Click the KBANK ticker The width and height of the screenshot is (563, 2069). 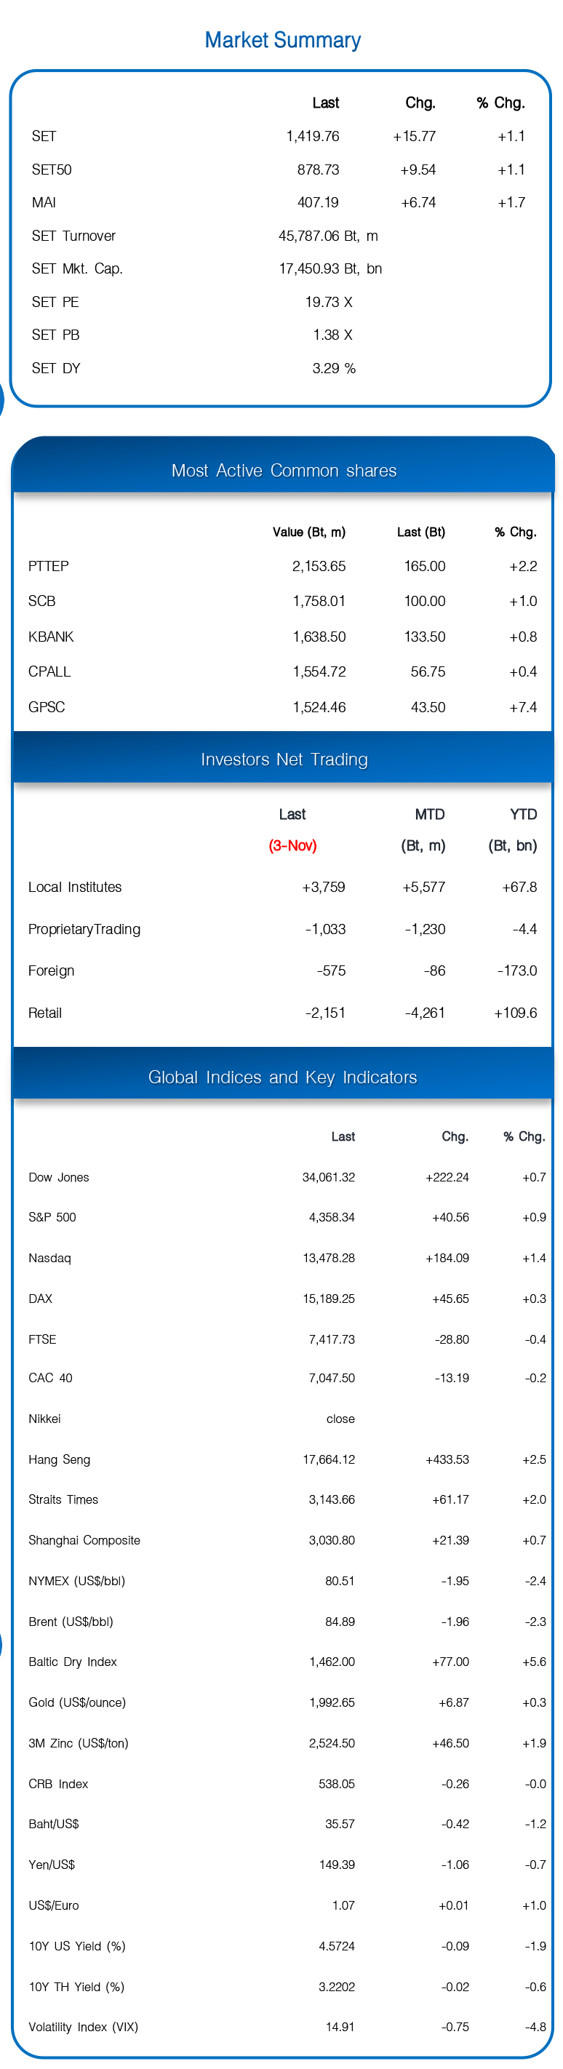point(51,636)
